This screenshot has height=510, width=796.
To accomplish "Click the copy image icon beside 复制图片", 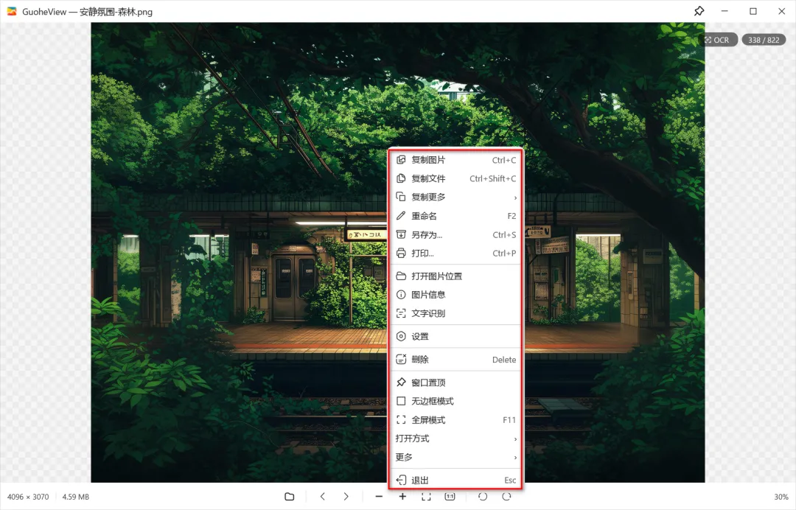I will point(401,160).
